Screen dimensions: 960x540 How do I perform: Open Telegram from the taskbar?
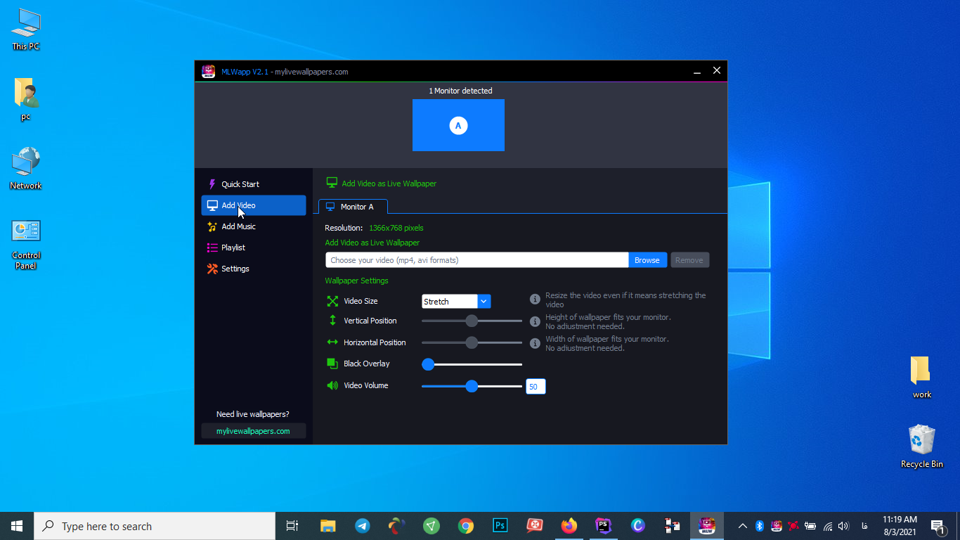[x=363, y=526]
